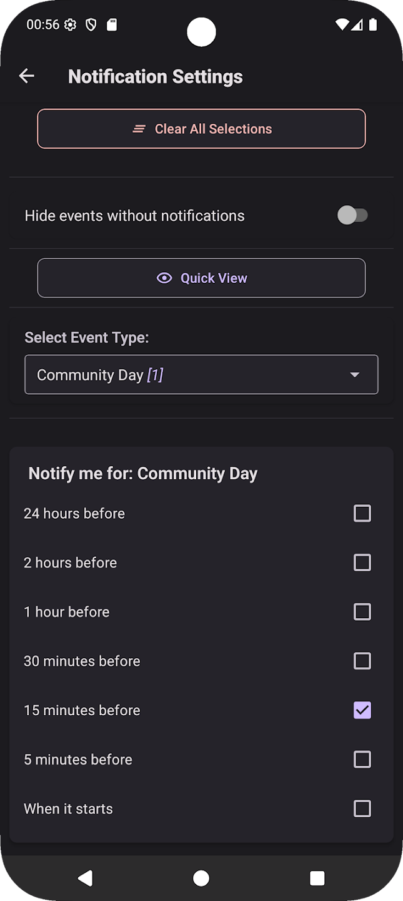Click the dropdown arrow in event selector
403x901 pixels.
[x=355, y=375]
